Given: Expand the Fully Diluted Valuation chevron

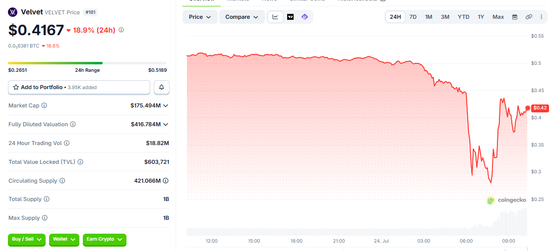Looking at the screenshot, I should (166, 124).
